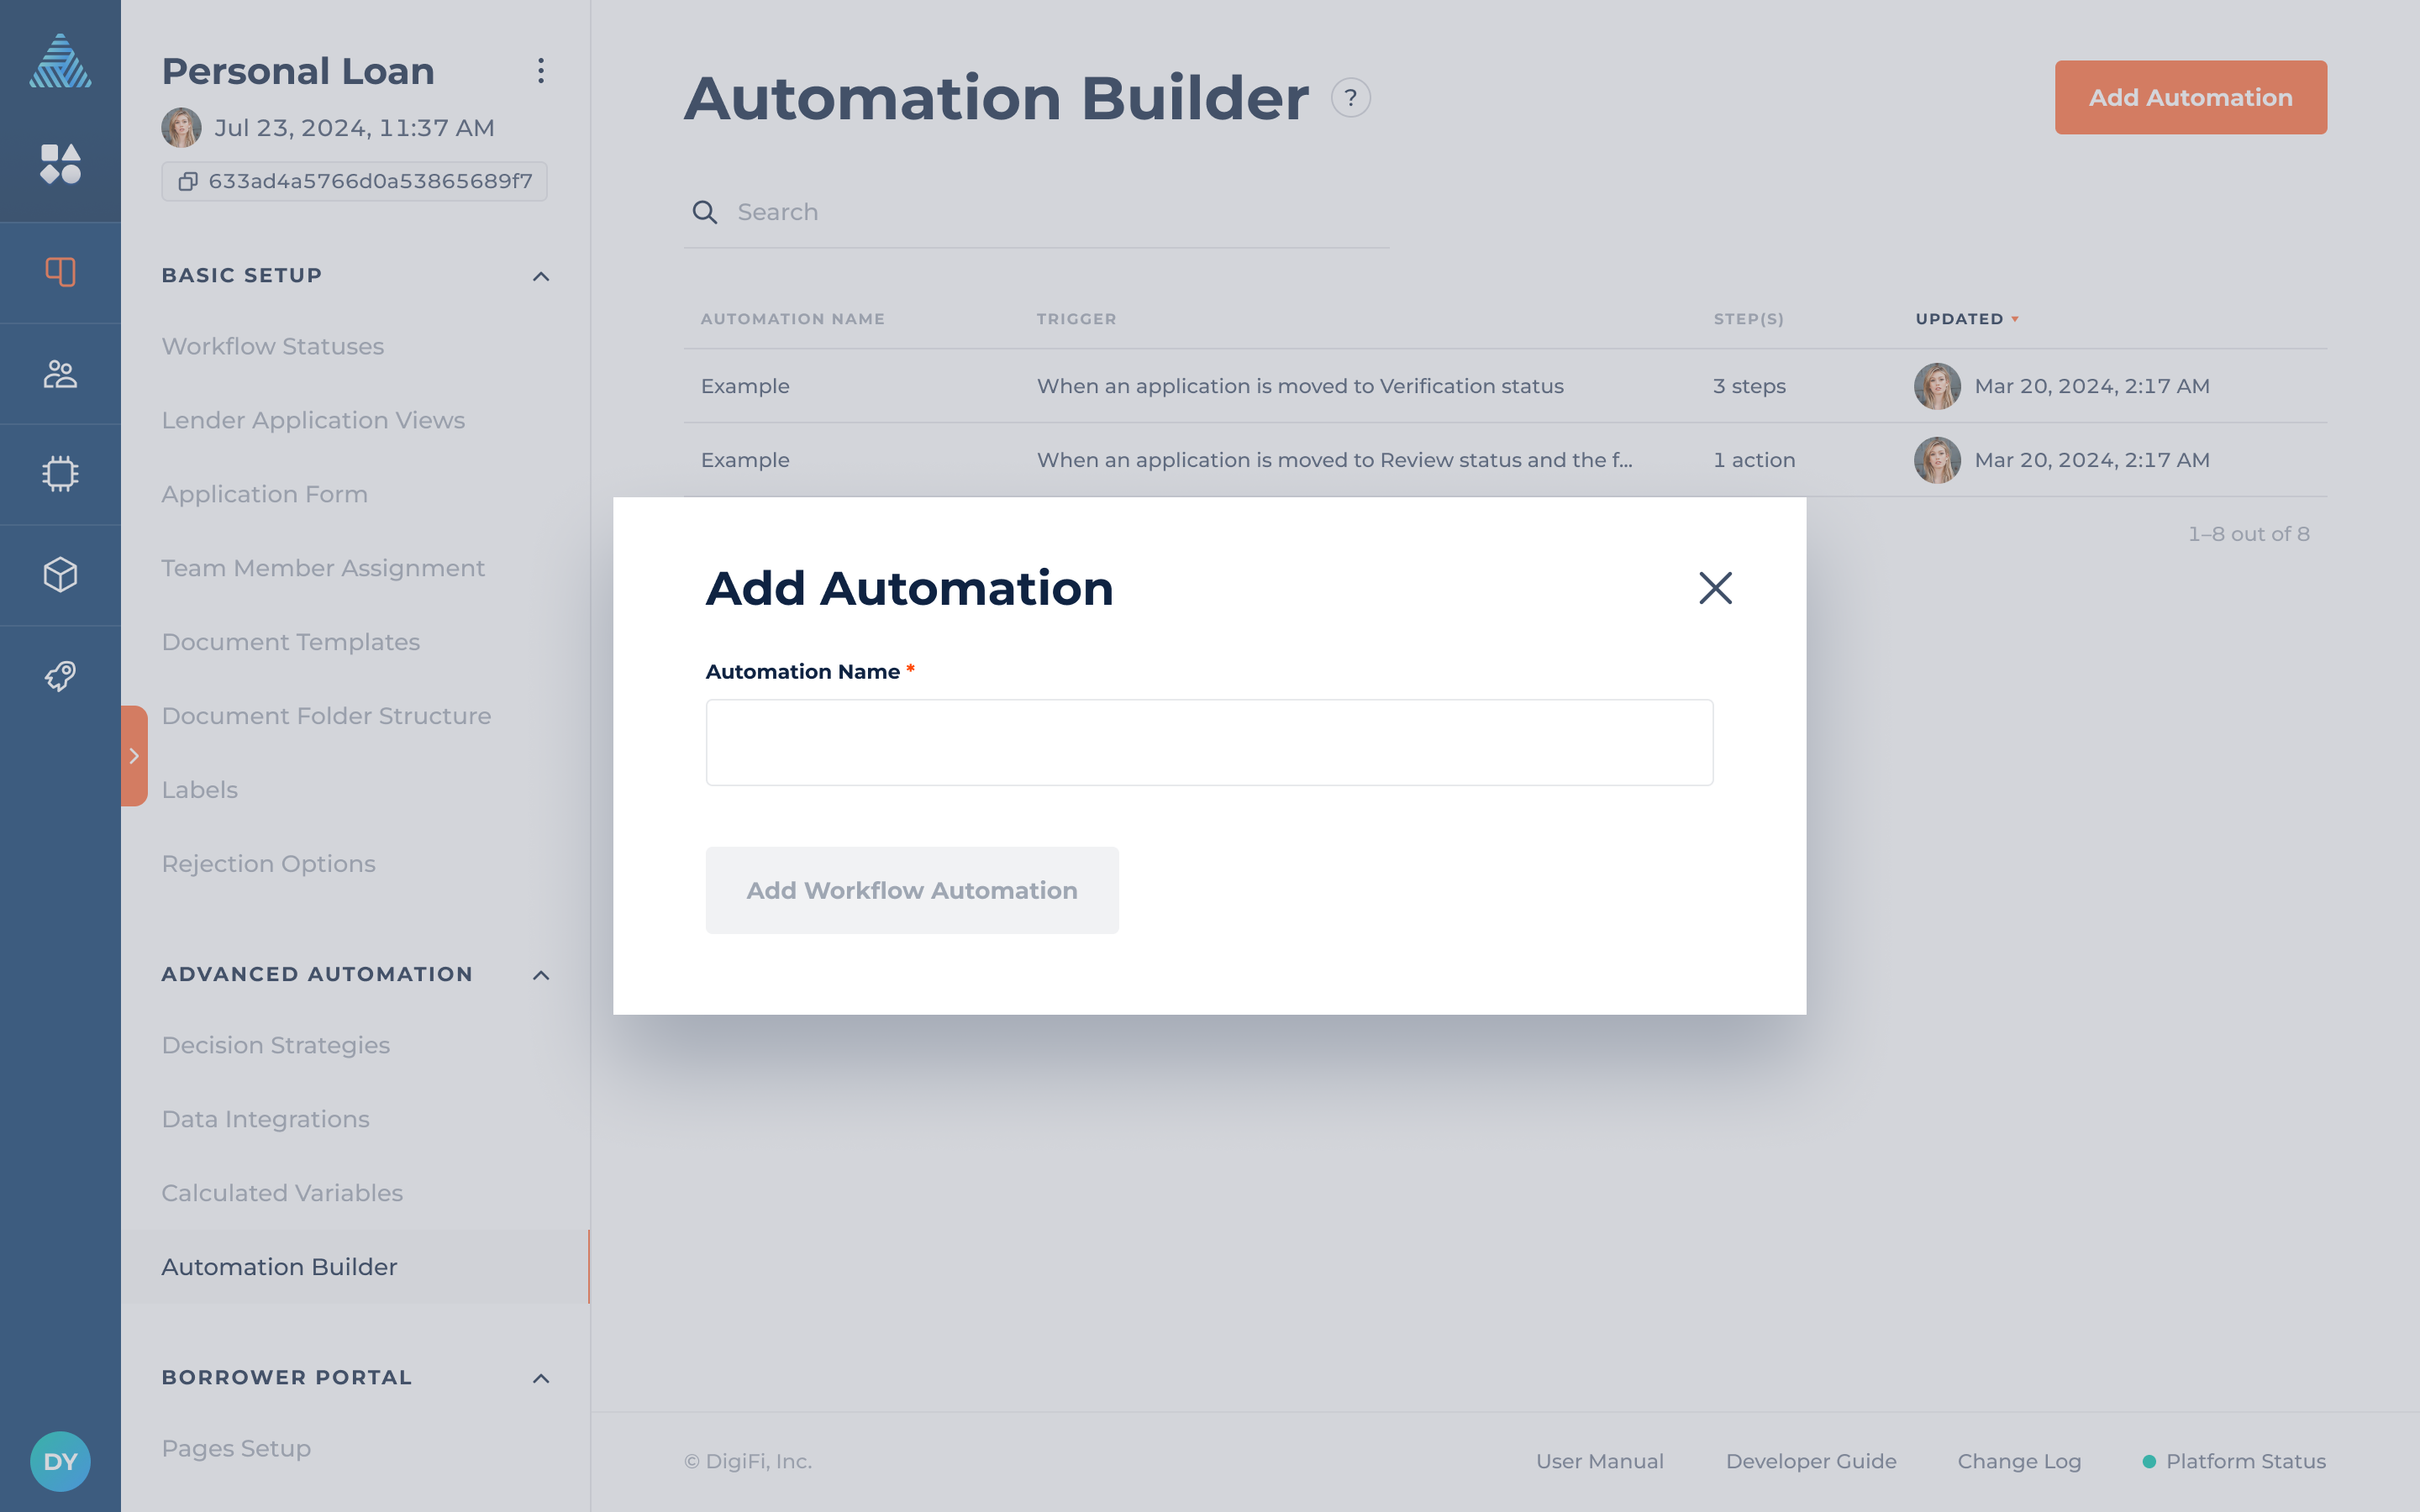Copy the ID using the copy icon
Viewport: 2420px width, 1512px height.
[188, 181]
